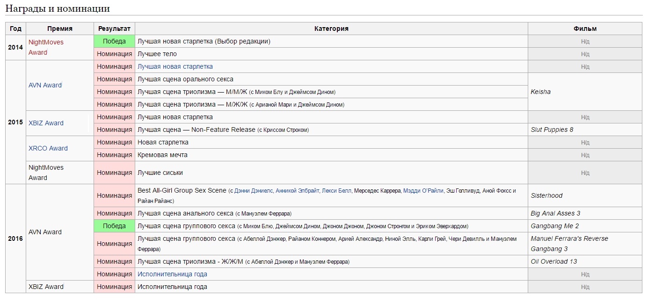
Task: Click the XBIZ Award cell for 2016
Action: point(60,287)
